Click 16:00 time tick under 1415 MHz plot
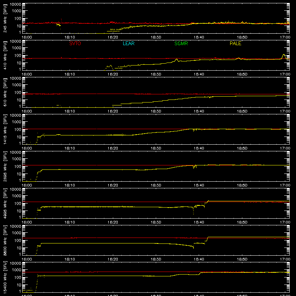The width and height of the screenshot is (296, 296). point(27,148)
